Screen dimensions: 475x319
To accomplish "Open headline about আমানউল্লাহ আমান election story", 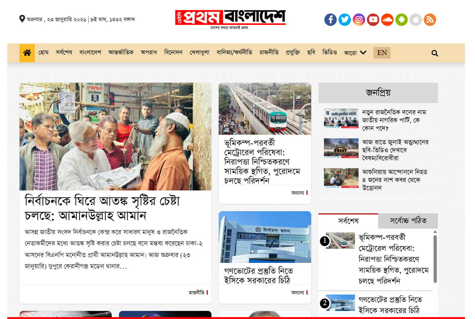I will [x=103, y=208].
